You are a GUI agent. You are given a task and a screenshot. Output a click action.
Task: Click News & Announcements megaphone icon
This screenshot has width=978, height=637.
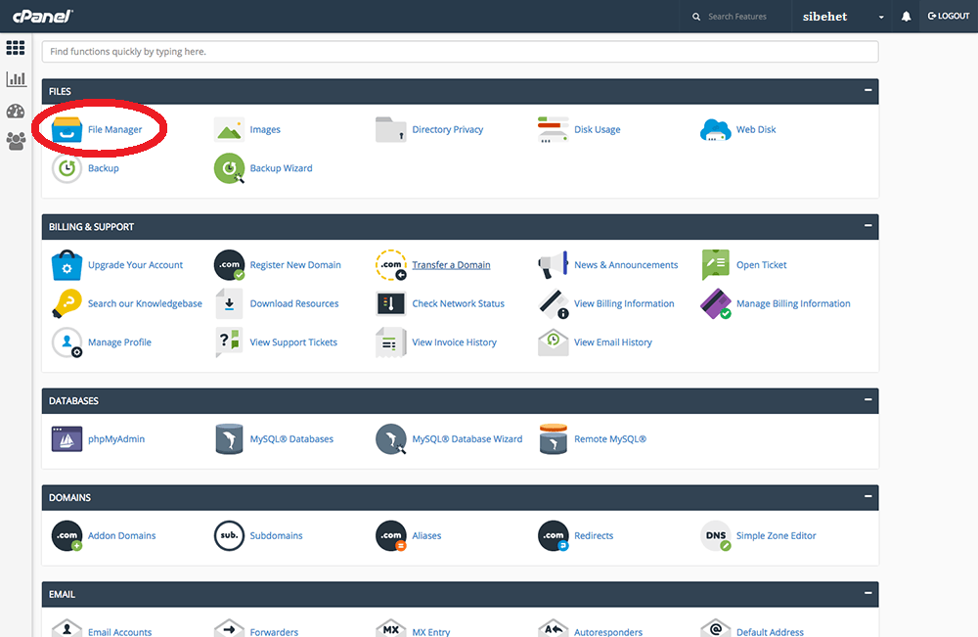(x=554, y=265)
